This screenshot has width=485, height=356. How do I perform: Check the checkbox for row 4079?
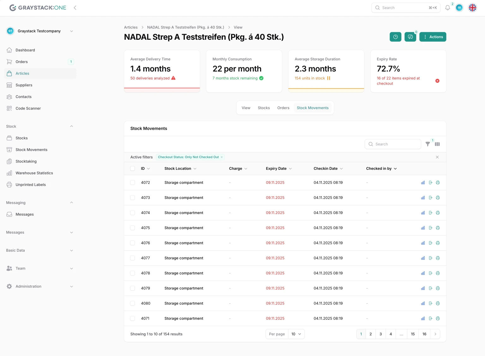coord(133,288)
